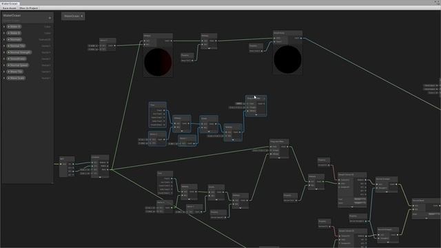Toggle preview chevron under unhighlighted Tiling And Offset node
This screenshot has height=248, width=441.
tap(279, 158)
